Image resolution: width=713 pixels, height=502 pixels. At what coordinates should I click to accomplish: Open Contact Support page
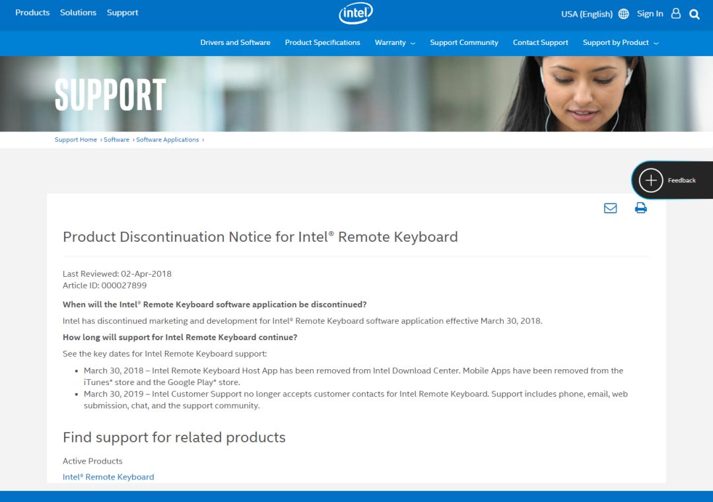tap(540, 42)
